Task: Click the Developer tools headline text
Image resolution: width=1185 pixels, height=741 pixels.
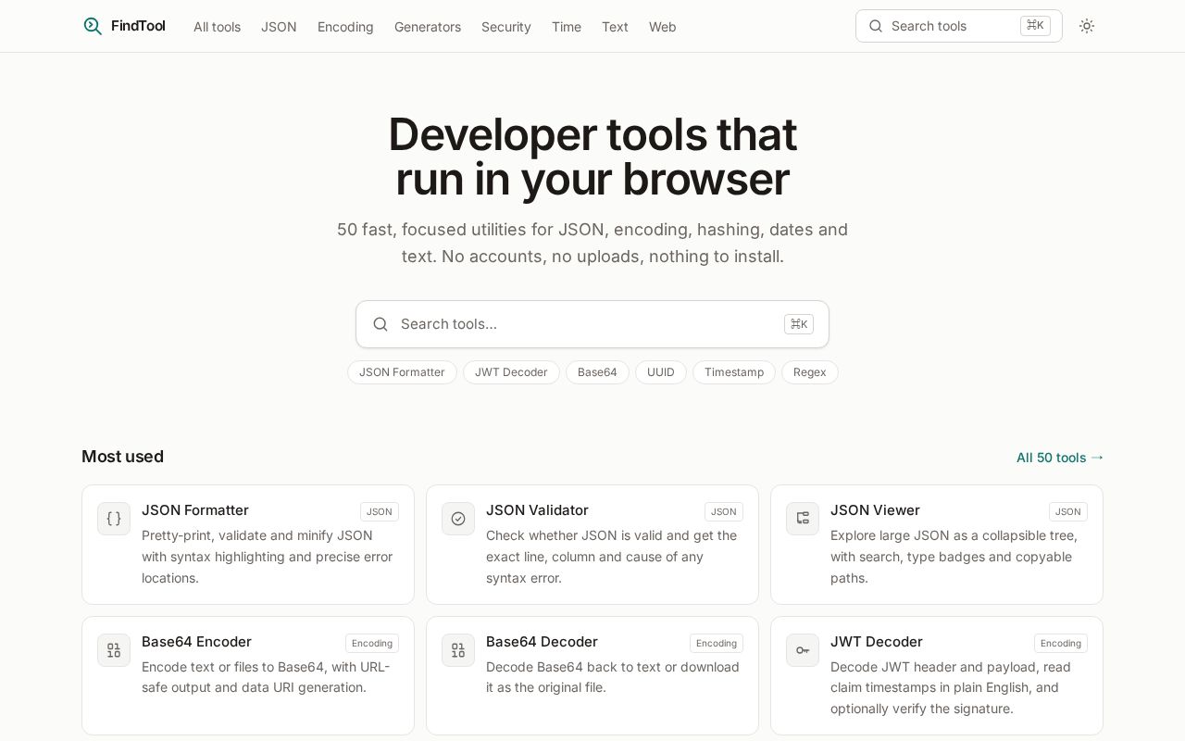Action: click(x=592, y=157)
